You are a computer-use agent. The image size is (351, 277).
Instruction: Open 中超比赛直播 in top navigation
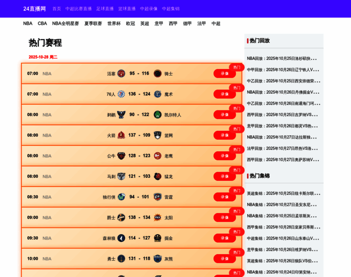[x=79, y=9]
